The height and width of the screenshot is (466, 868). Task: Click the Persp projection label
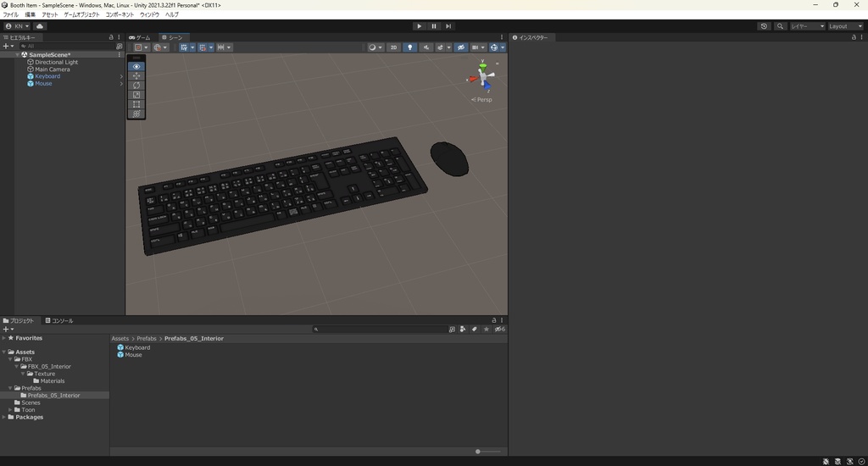(481, 100)
